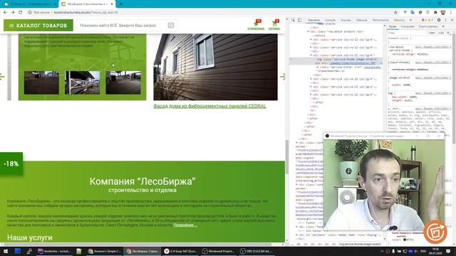
Task: Switch to the DevTools Network tab
Action: pos(362,20)
